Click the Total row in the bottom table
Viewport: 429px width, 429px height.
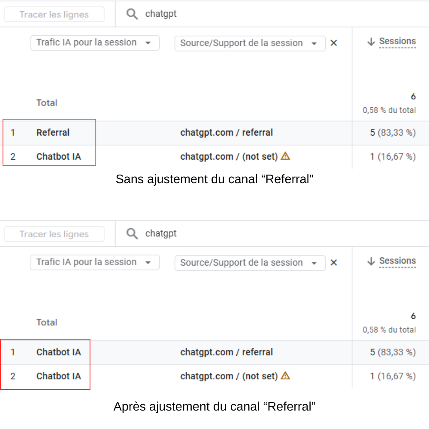[x=46, y=322]
